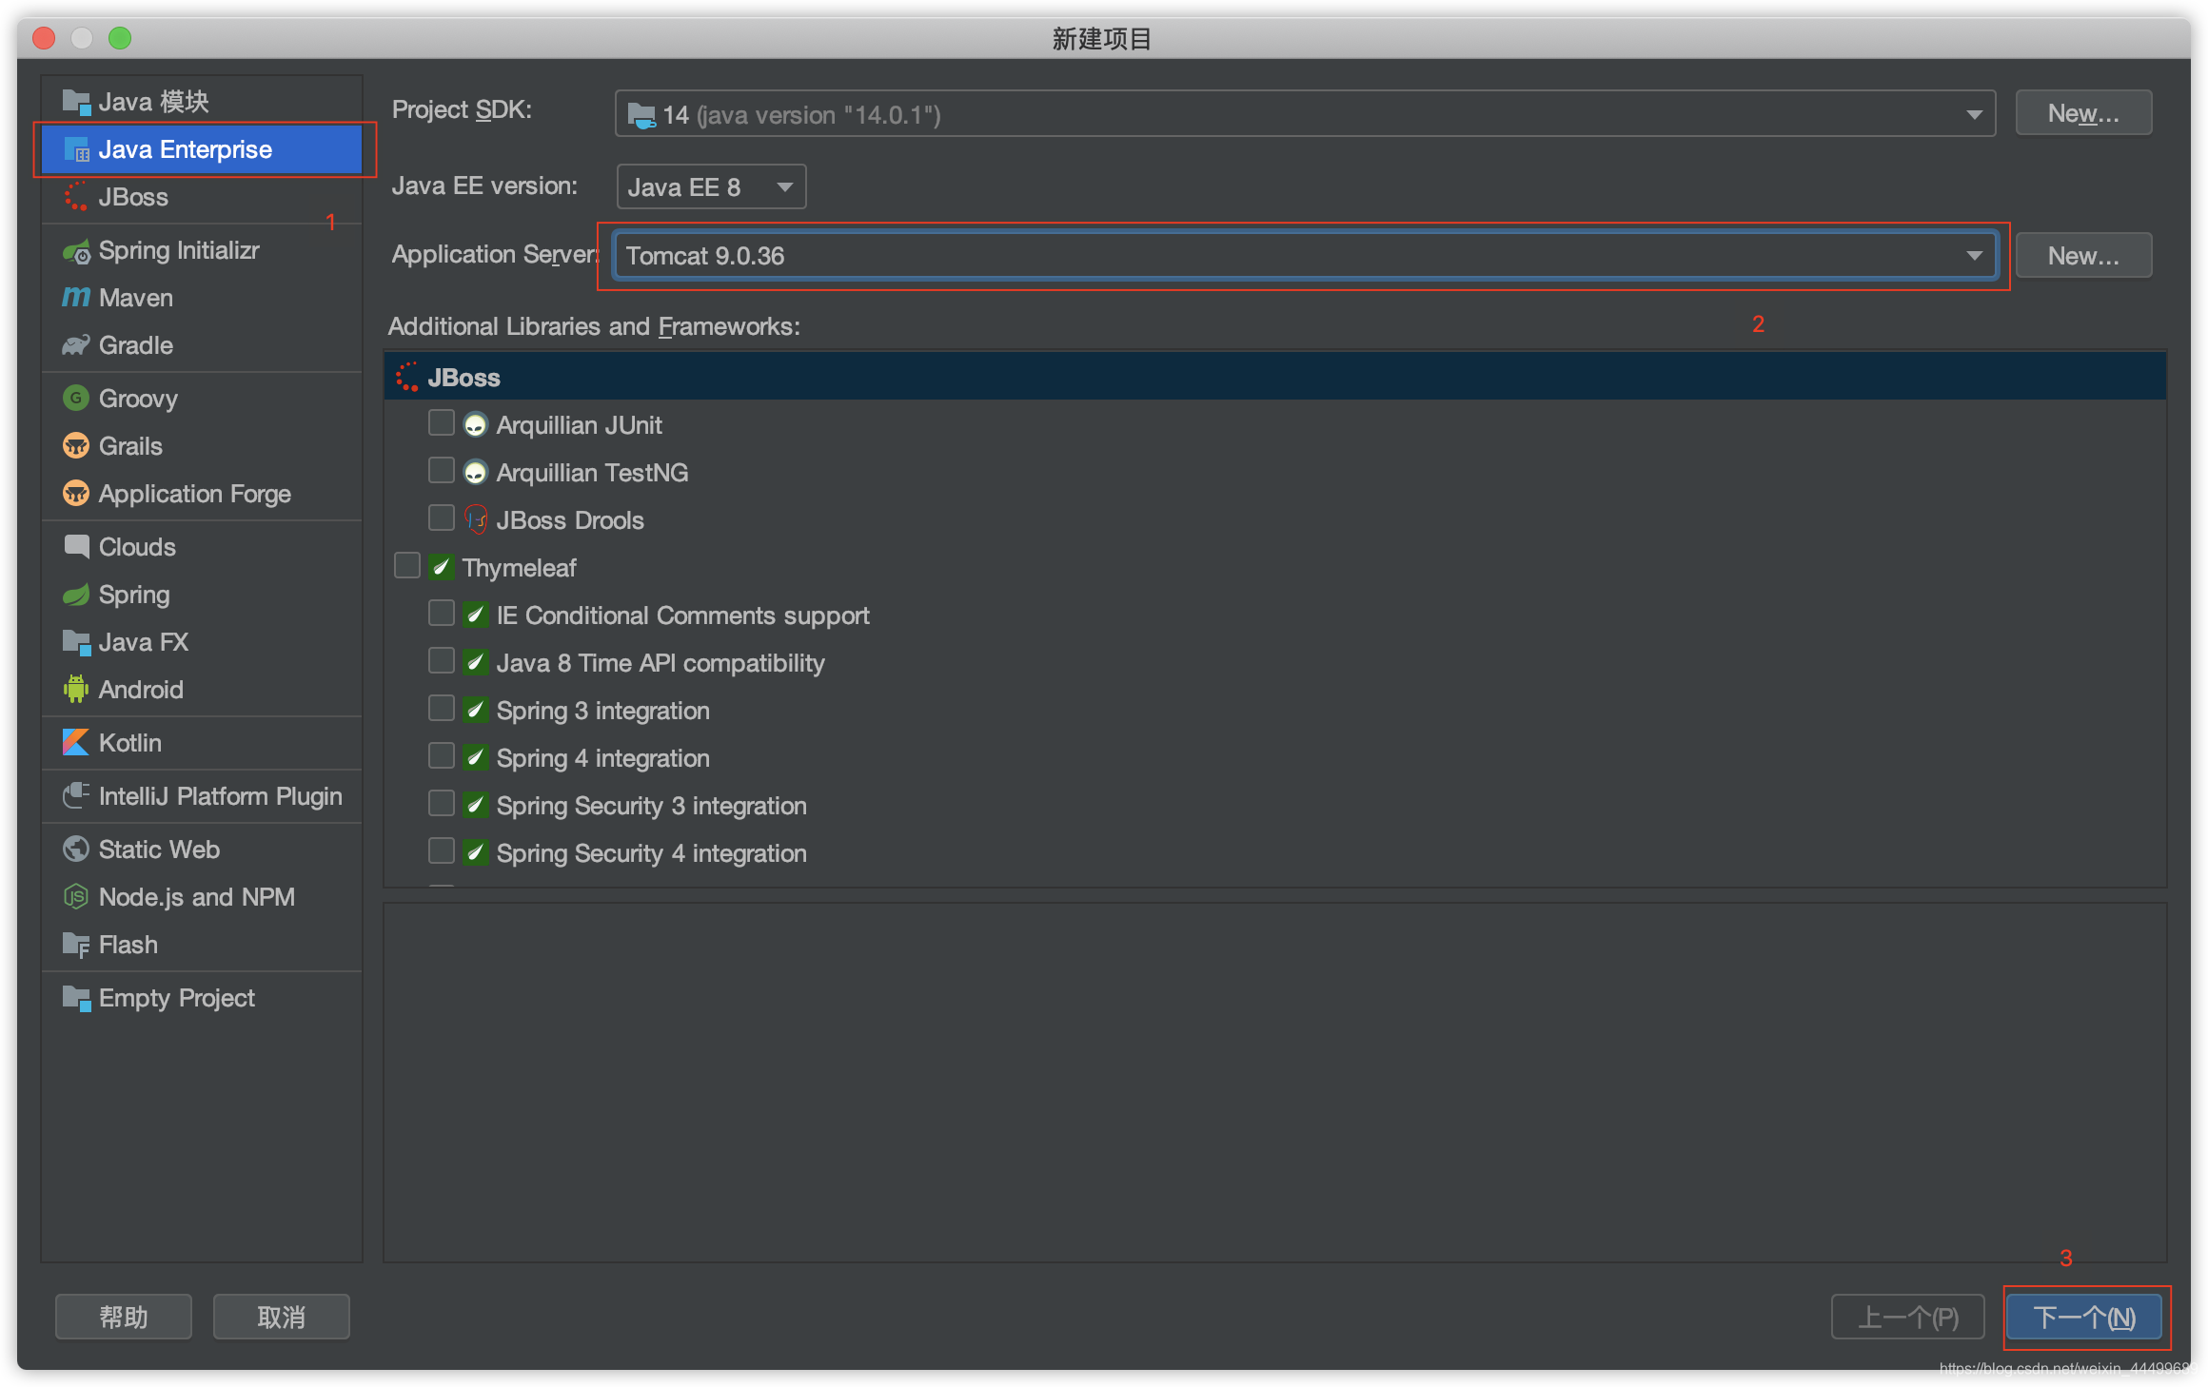Screen dimensions: 2208x1387
Task: Click the Static Web globe icon
Action: coord(76,850)
